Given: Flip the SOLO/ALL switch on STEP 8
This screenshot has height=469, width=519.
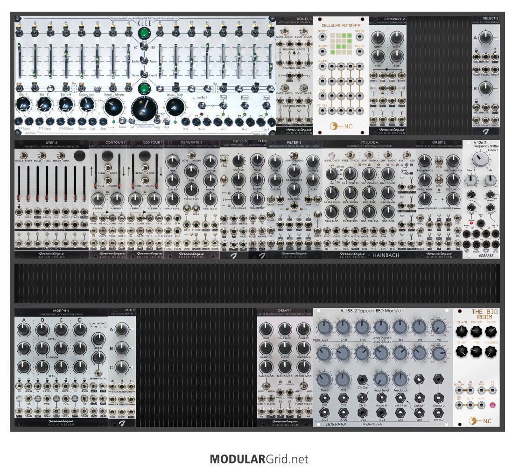Looking at the screenshot, I should tap(42, 155).
